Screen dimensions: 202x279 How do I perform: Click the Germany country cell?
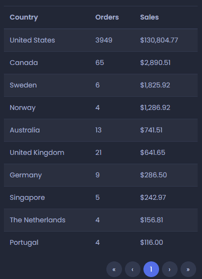pyautogui.click(x=26, y=175)
